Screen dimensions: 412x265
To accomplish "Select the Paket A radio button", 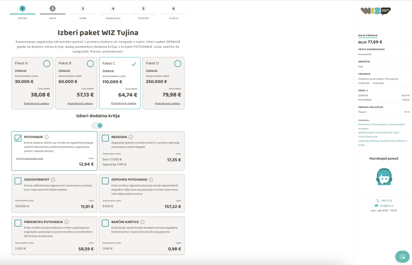I will 47,64.
